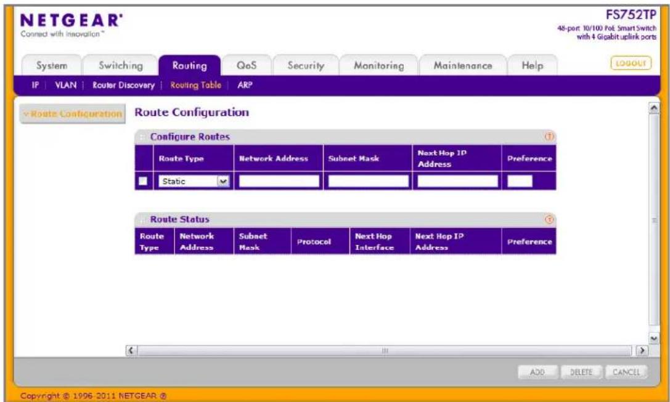Click the vertical scrollbar down arrow

coord(654,339)
